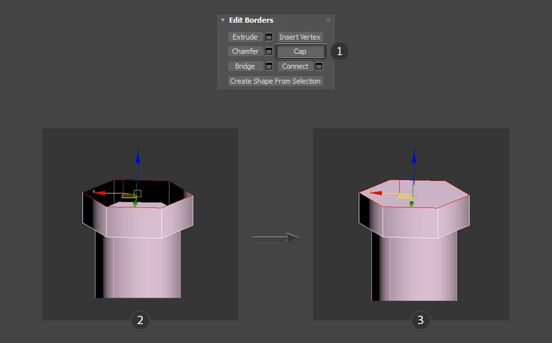Viewport: 552px width, 343px height.
Task: Click the red X axis arrow in left viewport
Action: click(97, 192)
